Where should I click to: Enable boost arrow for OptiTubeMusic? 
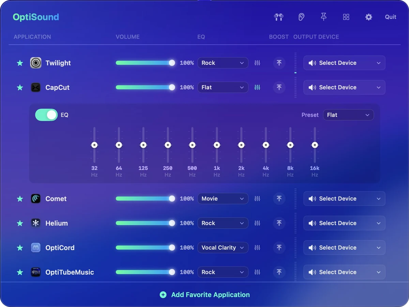[x=279, y=272]
